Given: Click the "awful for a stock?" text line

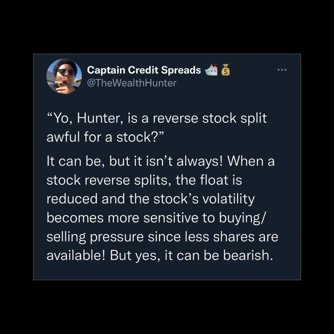Looking at the screenshot, I should tap(105, 137).
